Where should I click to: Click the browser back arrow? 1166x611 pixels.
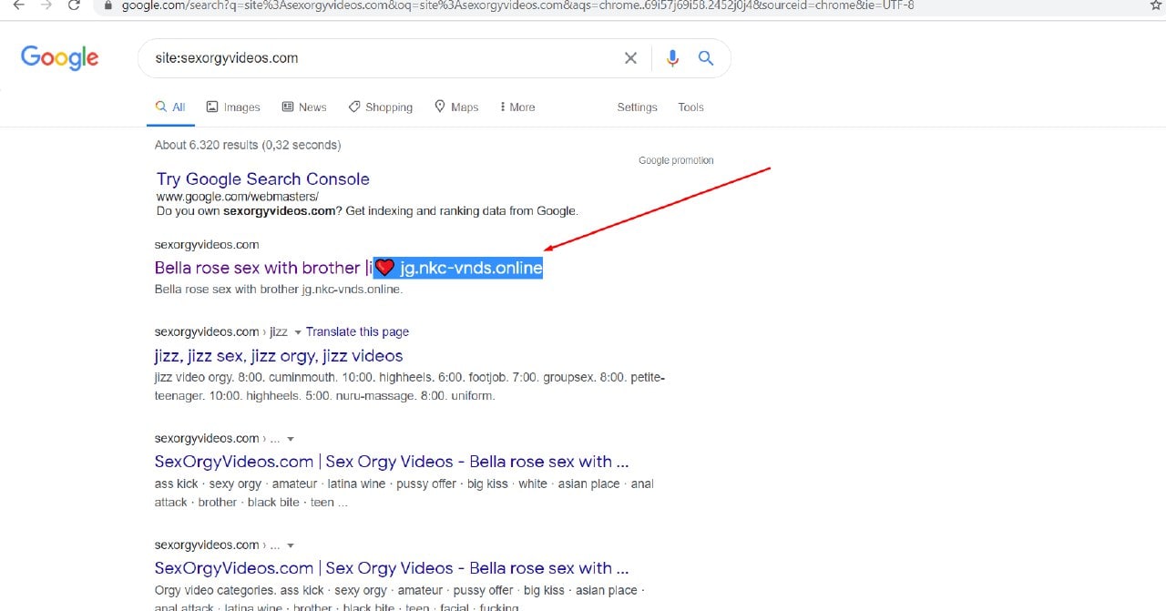coord(18,5)
